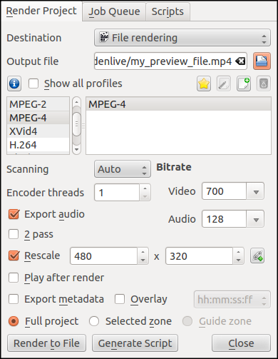Expand the Audio bitrate dropdown arrow
278x359 pixels.
[256, 219]
